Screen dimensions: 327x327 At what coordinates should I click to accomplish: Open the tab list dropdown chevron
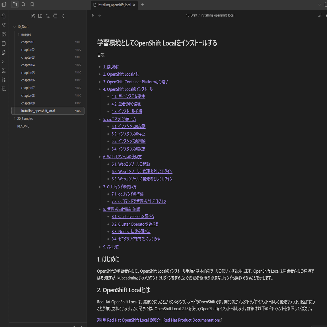[319, 5]
